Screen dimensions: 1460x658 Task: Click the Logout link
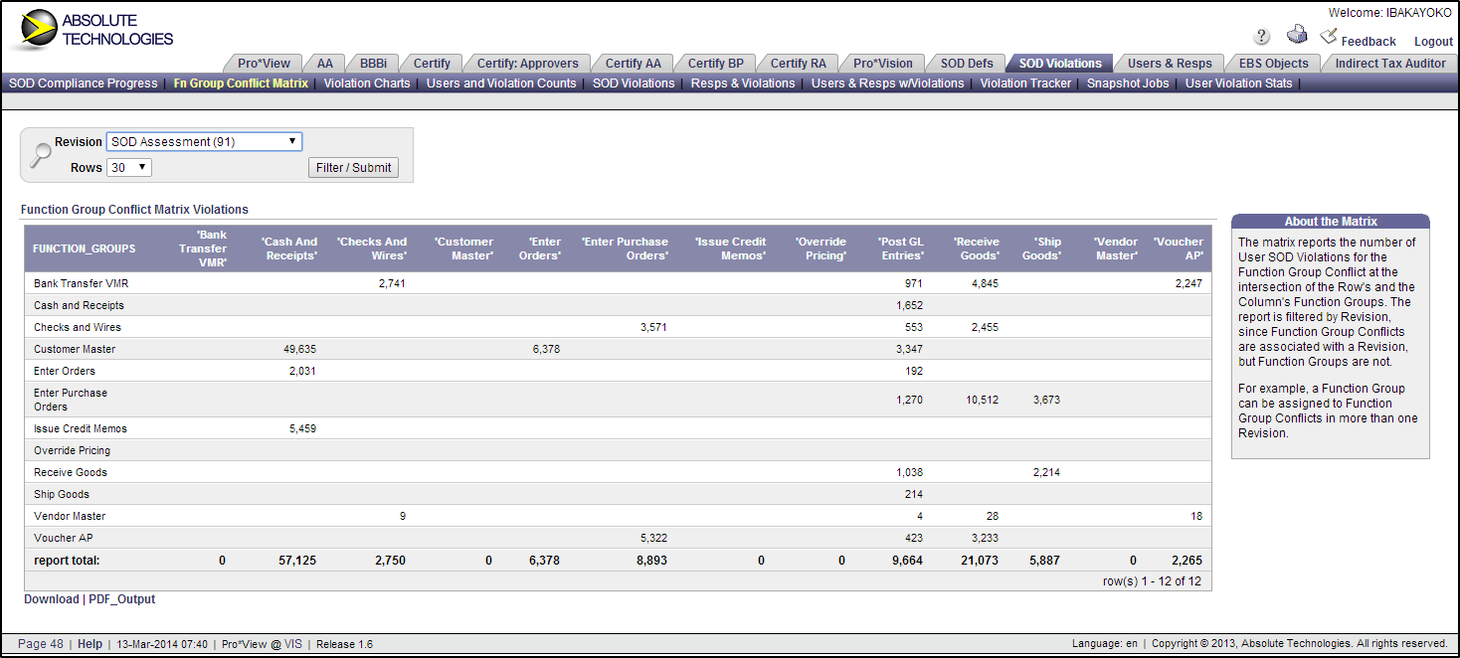click(x=1433, y=42)
